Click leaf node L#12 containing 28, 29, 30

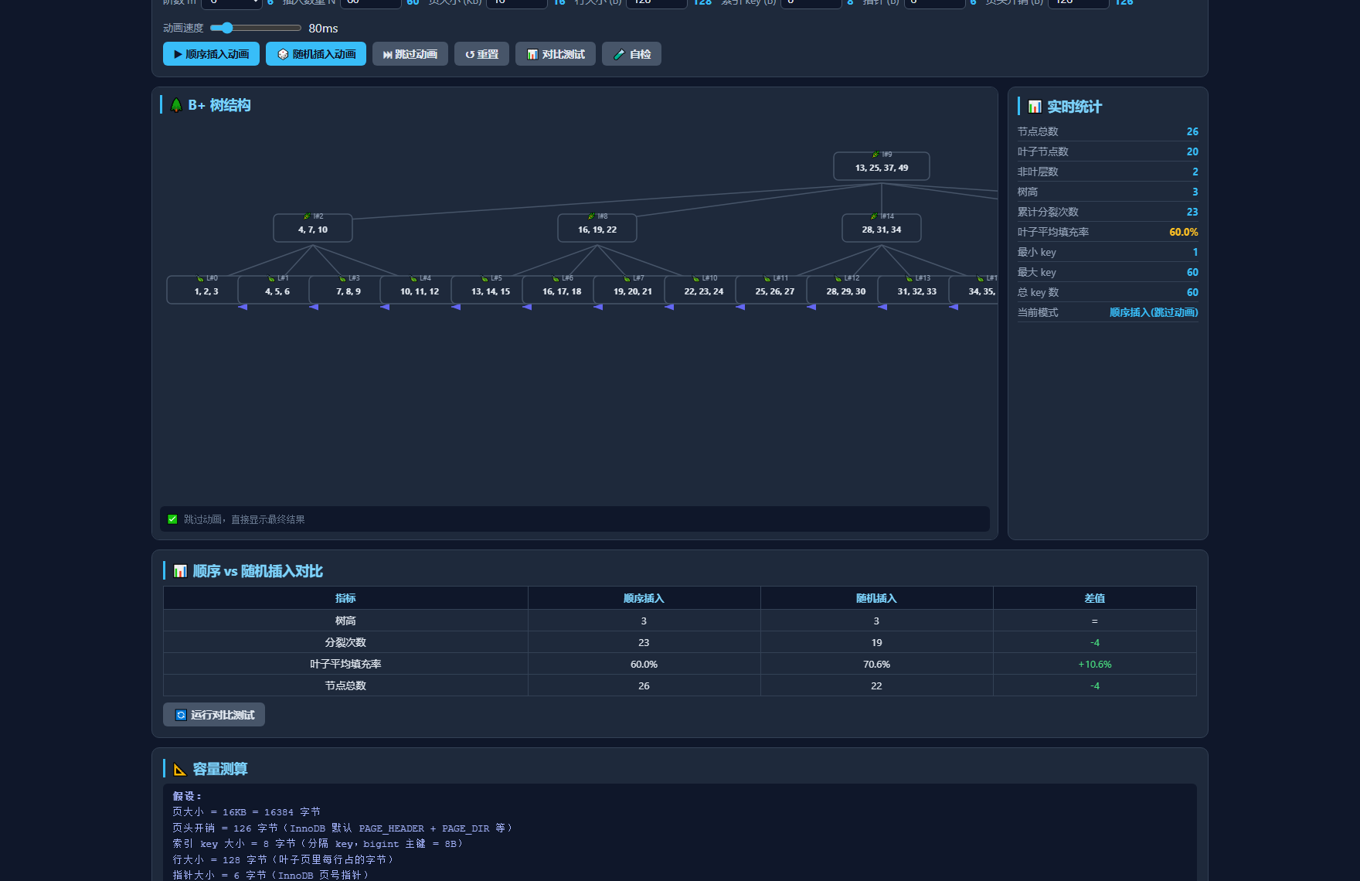(x=846, y=290)
